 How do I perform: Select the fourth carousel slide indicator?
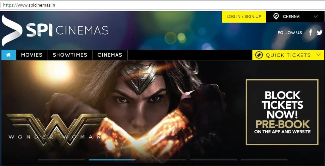pos(214,160)
